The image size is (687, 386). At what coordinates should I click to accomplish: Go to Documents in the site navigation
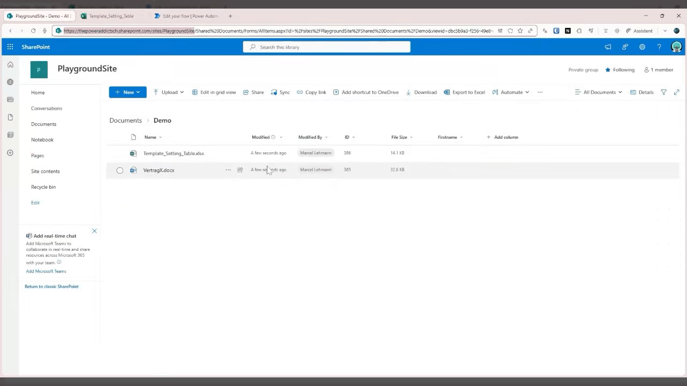43,124
